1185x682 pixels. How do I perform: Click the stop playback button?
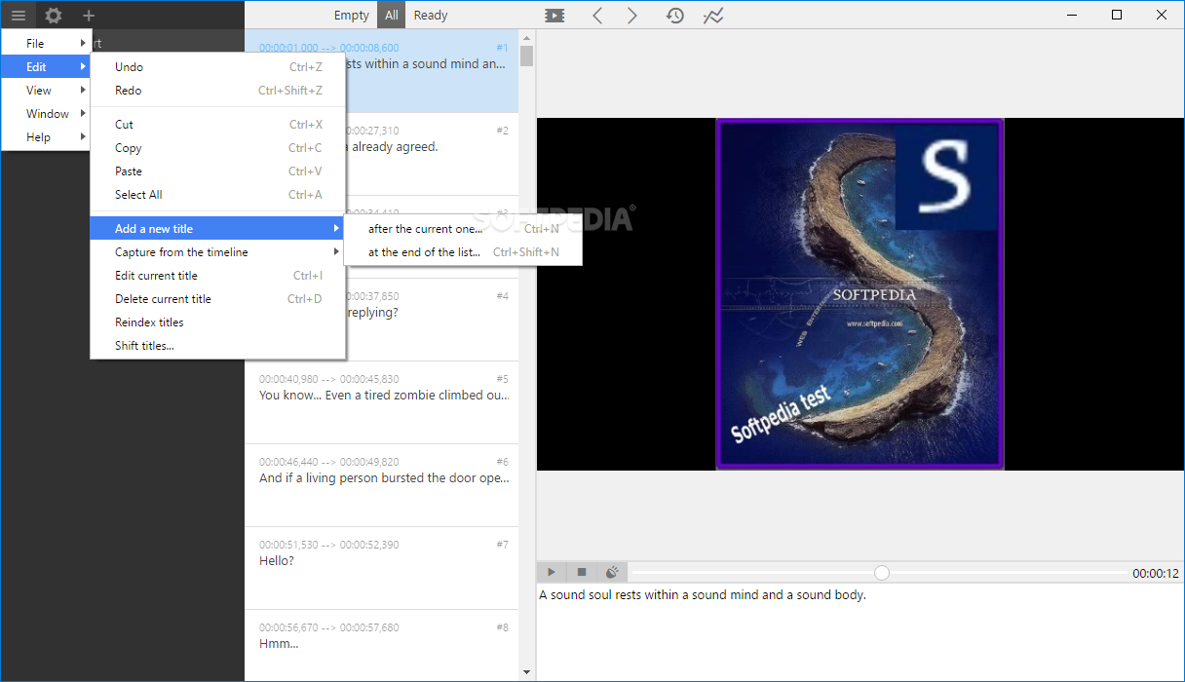pos(582,572)
